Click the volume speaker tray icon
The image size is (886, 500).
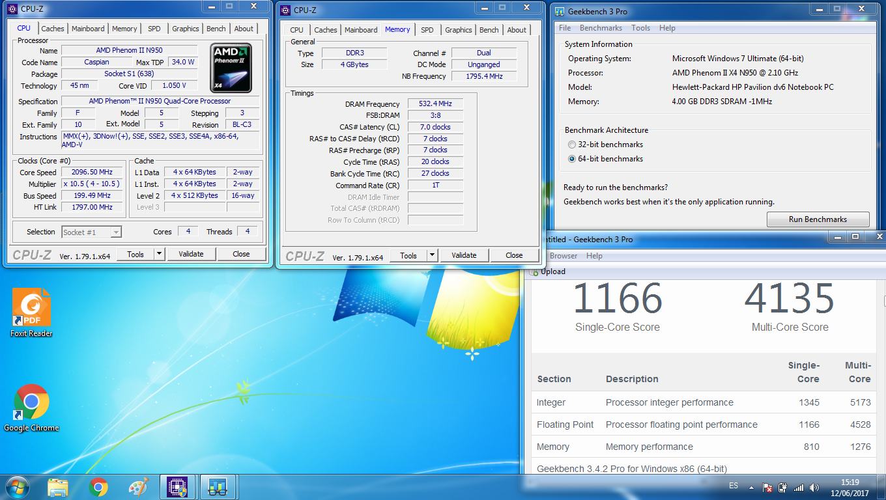(x=814, y=487)
